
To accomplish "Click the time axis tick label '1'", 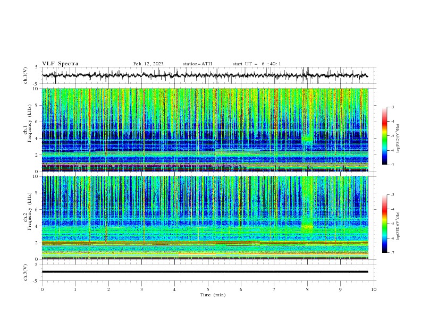I will 75,289.
